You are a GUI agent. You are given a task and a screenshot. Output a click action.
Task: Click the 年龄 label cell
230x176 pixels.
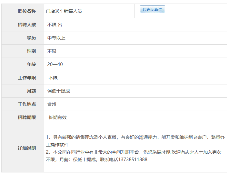point(31,64)
